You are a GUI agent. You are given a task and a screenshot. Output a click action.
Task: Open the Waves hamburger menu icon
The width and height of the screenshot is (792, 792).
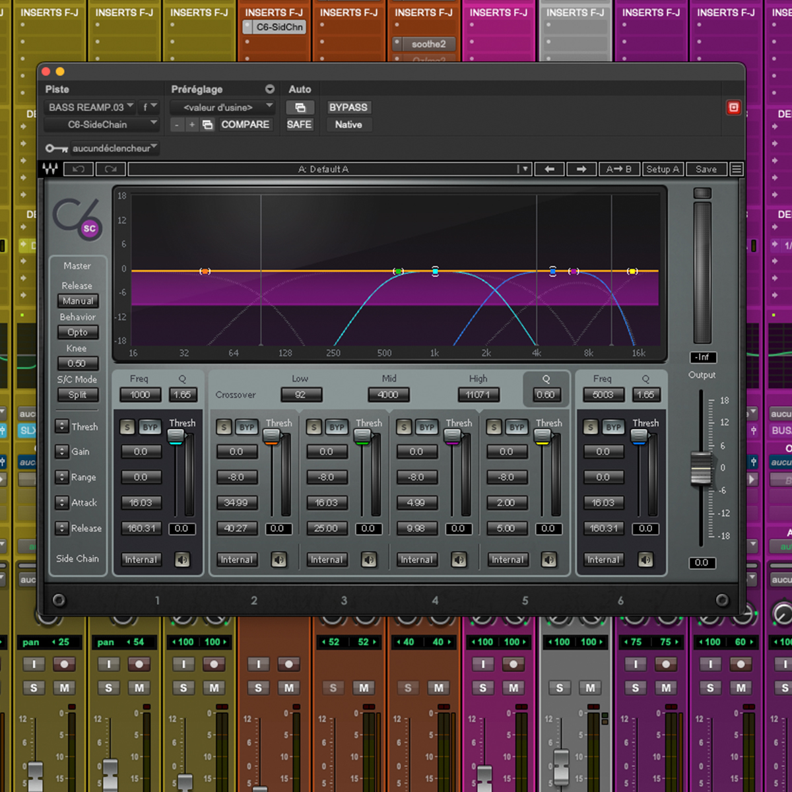tap(737, 169)
